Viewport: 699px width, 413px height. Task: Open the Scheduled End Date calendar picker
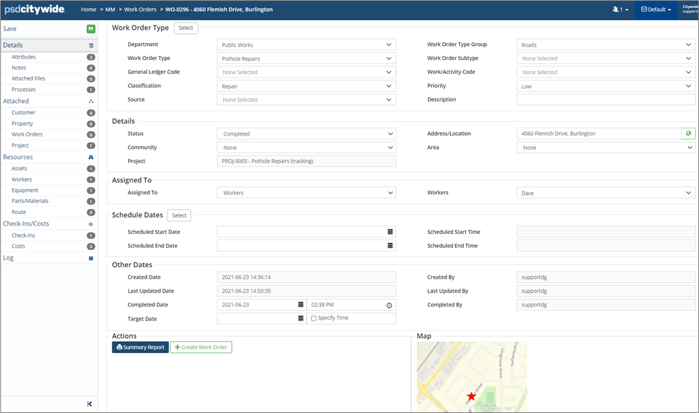pos(390,246)
